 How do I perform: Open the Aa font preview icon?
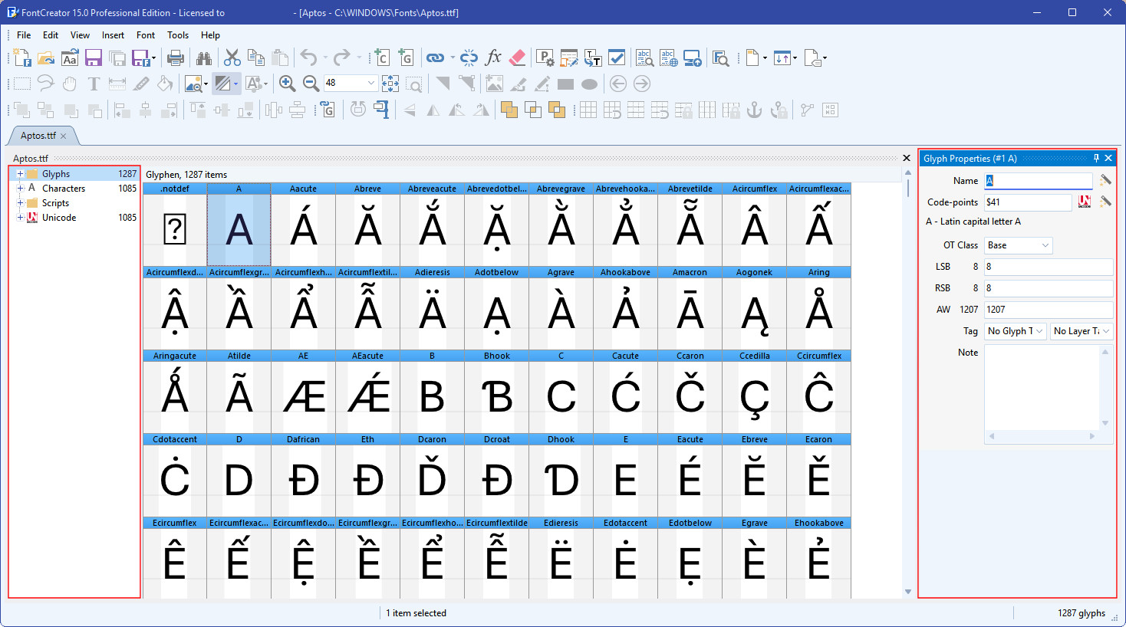click(x=70, y=57)
